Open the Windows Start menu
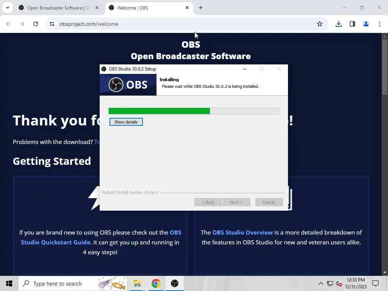Image resolution: width=388 pixels, height=291 pixels. [9, 283]
